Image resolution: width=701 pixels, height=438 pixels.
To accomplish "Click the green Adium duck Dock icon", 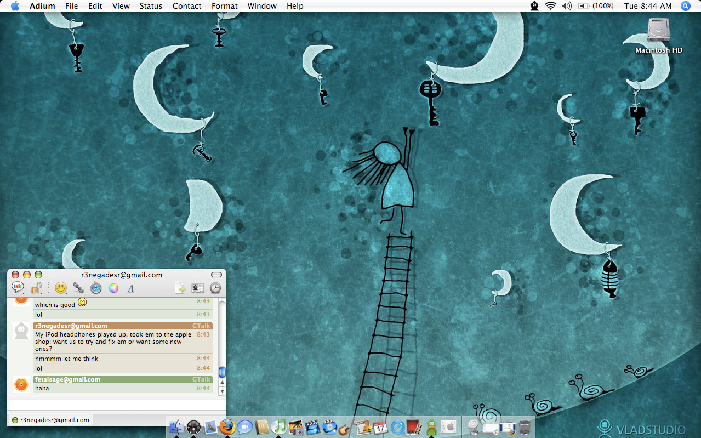I will pos(431,427).
